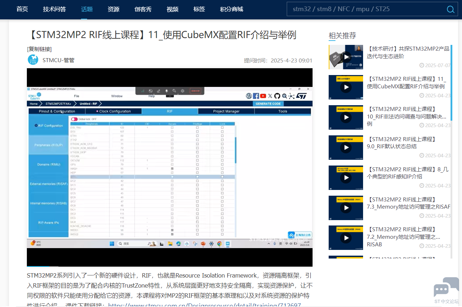This screenshot has width=462, height=307.
Task: Open the 视频 nav item
Action: point(172,9)
